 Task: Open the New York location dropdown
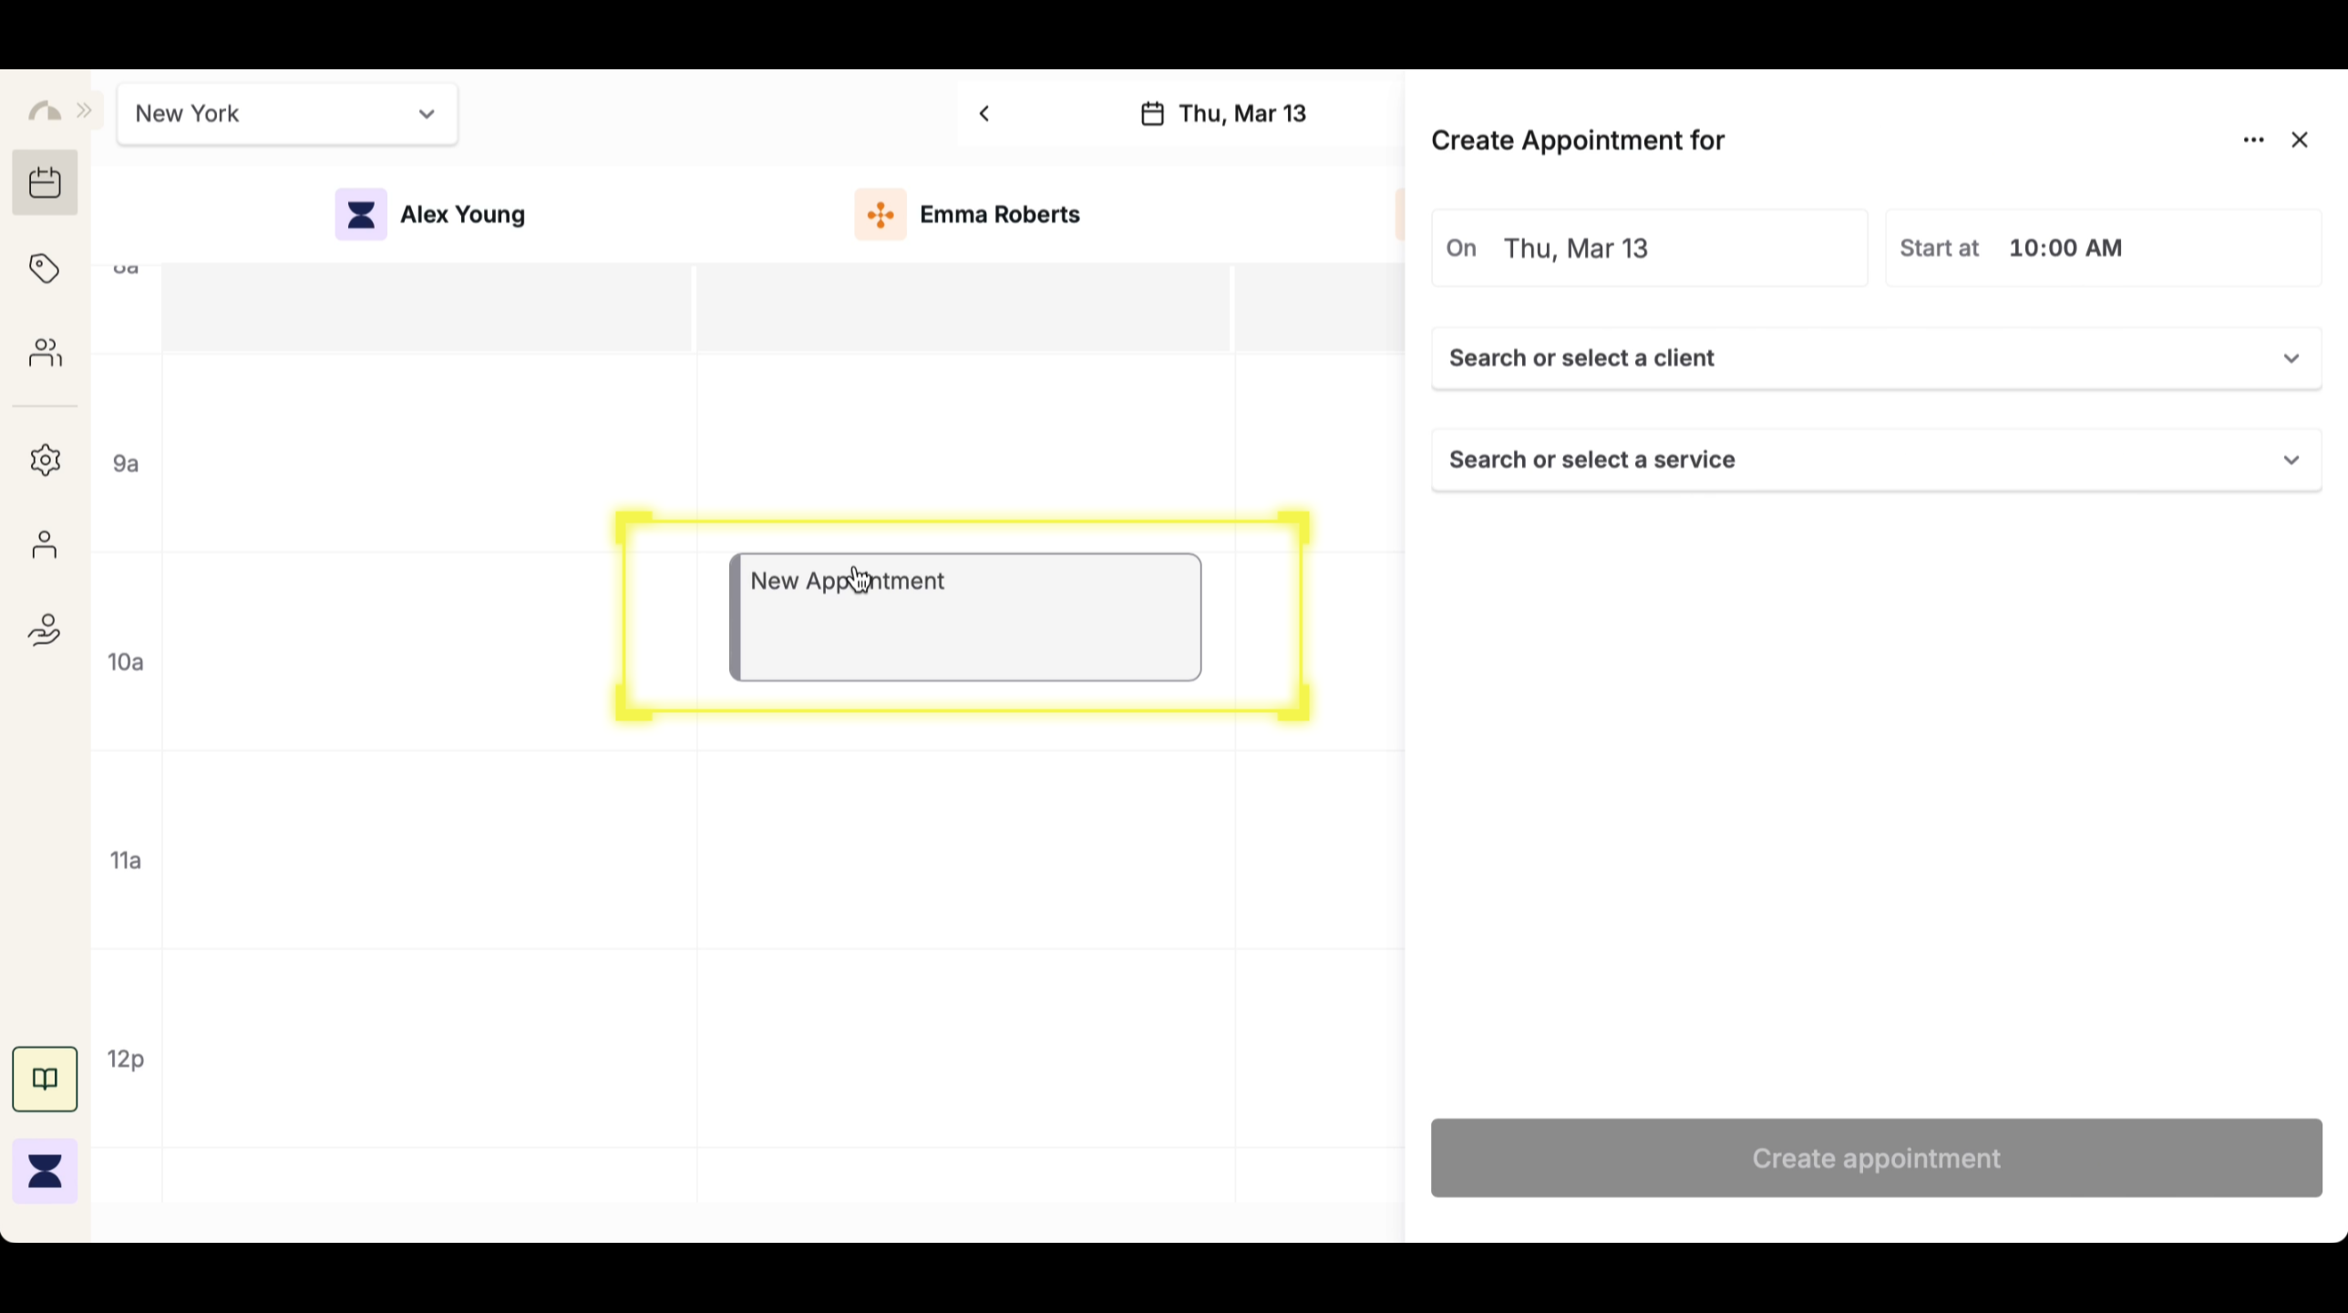(x=287, y=114)
